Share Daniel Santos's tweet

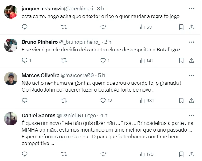pos(192,155)
